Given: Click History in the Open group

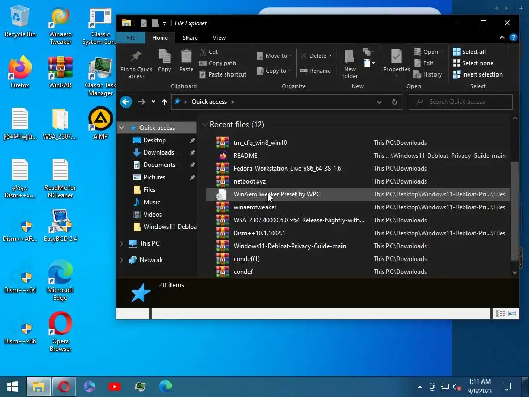Looking at the screenshot, I should coord(428,74).
